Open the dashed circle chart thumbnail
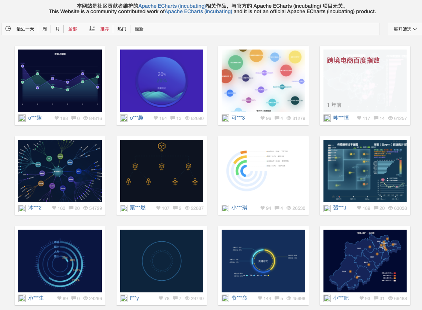This screenshot has height=310, width=422. [162, 261]
